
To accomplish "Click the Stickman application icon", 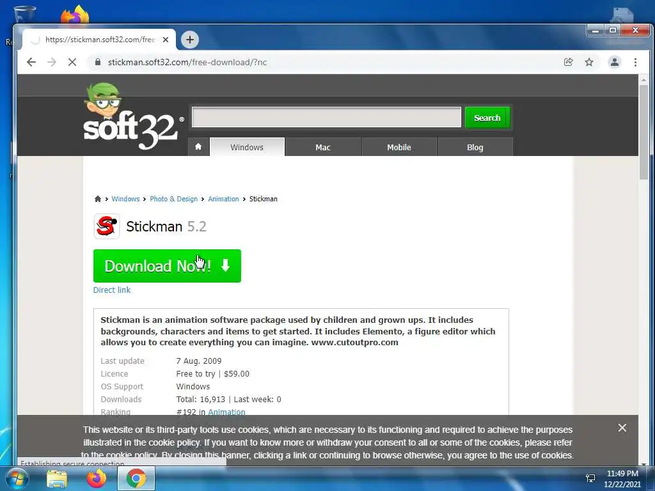I will [x=107, y=226].
